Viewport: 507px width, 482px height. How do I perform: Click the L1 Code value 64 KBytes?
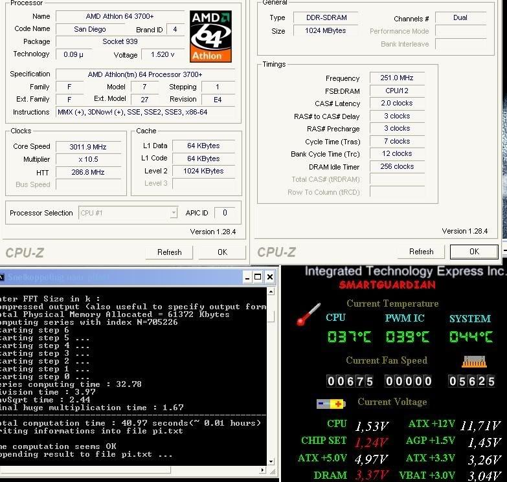point(203,159)
